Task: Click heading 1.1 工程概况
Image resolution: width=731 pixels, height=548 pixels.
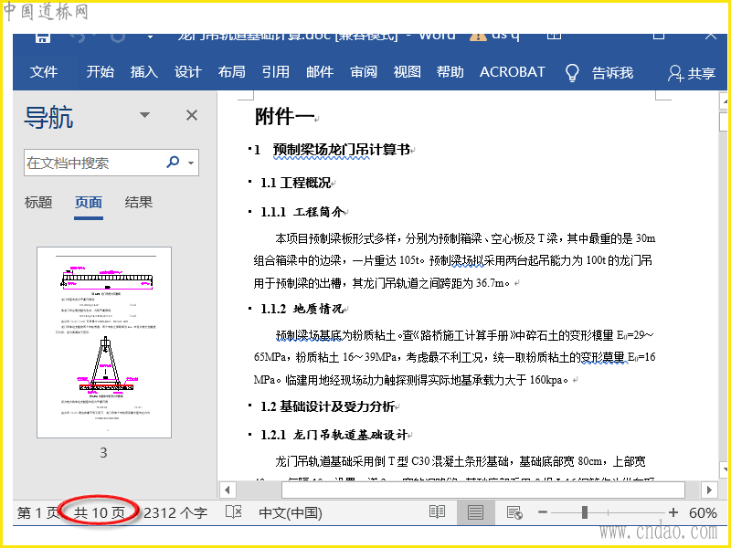Action: (x=295, y=183)
